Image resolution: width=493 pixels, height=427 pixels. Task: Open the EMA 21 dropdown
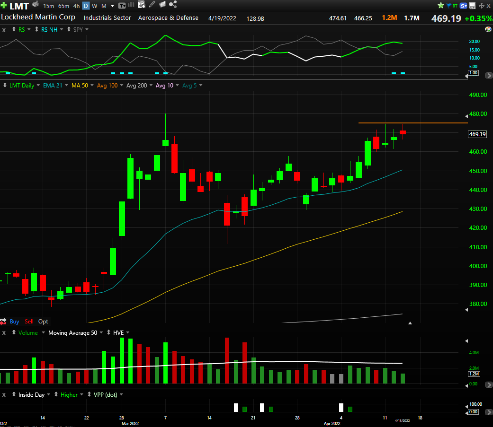(66, 86)
